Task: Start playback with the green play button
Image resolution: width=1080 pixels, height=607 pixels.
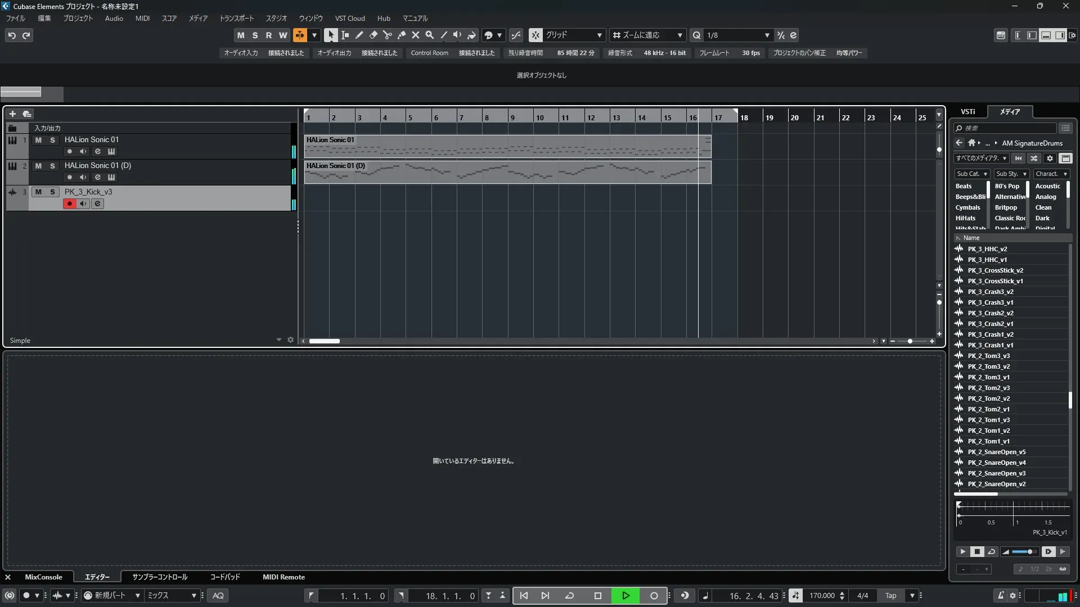Action: pos(625,595)
